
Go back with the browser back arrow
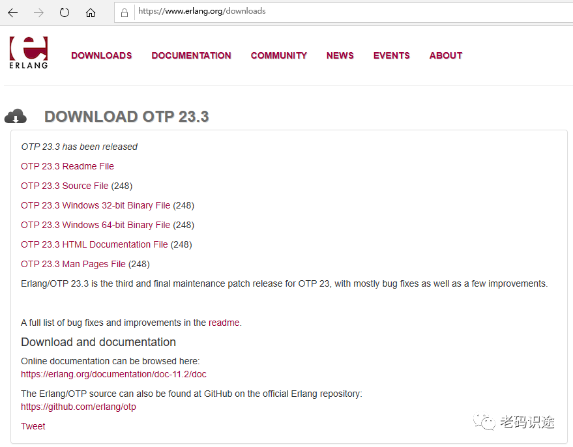click(13, 13)
